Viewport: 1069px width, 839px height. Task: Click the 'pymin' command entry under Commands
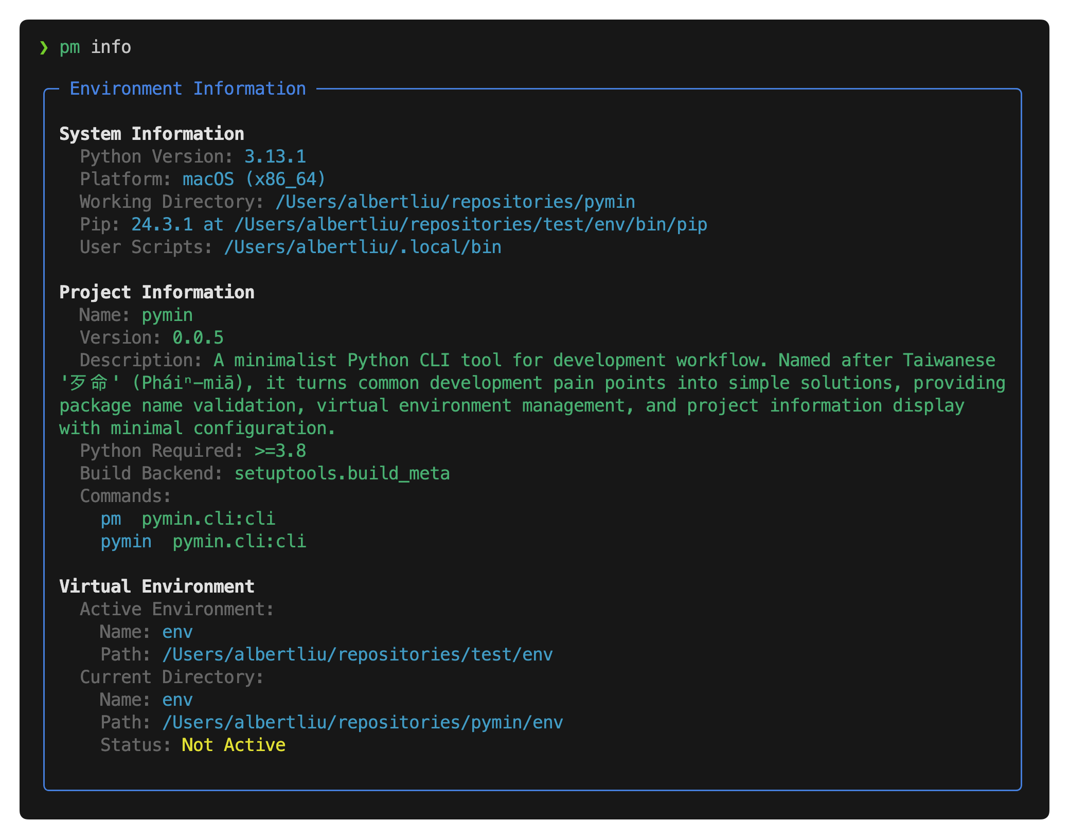(126, 542)
